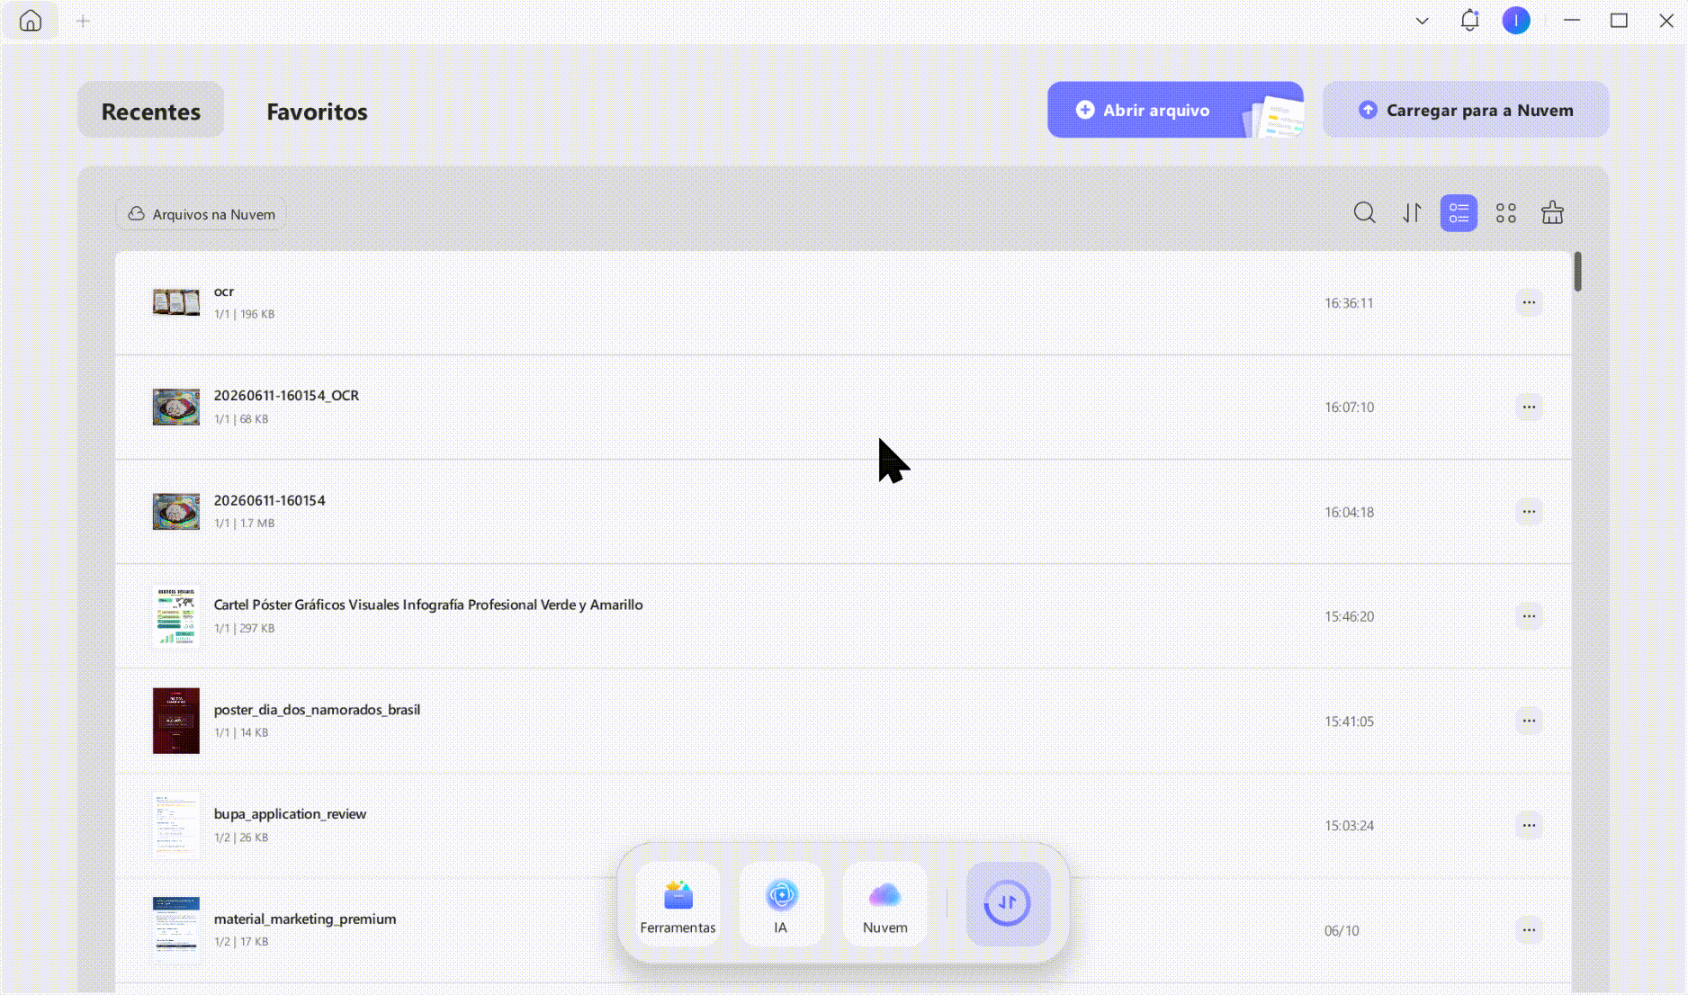This screenshot has height=995, width=1688.
Task: Open more options for material_marketing_premium
Action: [1529, 930]
